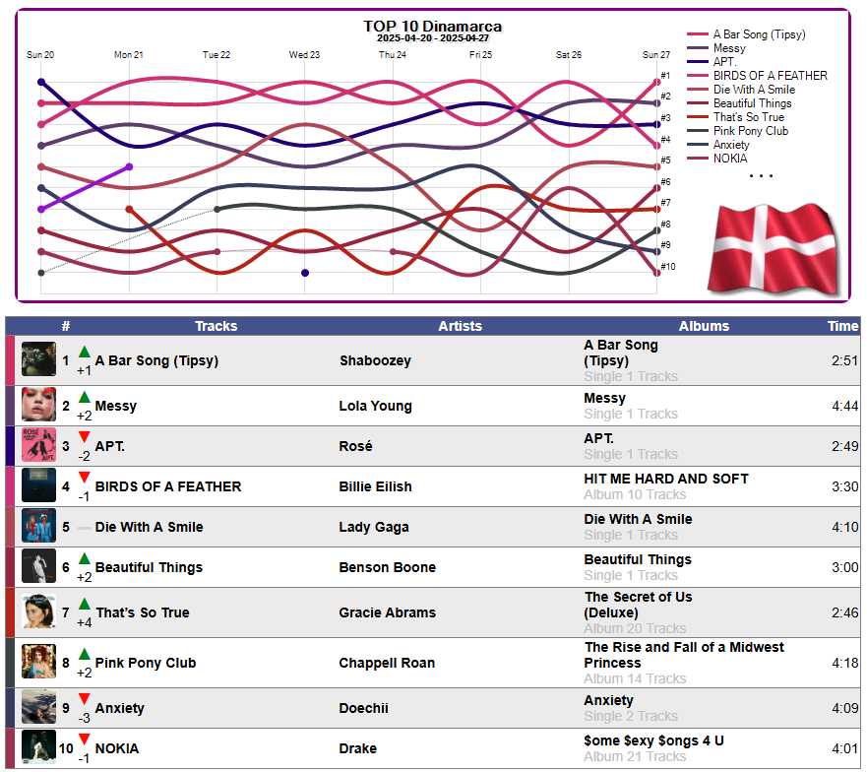Click the Sun 27 date label on chart
Screen dimensions: 867x772
pyautogui.click(x=655, y=55)
